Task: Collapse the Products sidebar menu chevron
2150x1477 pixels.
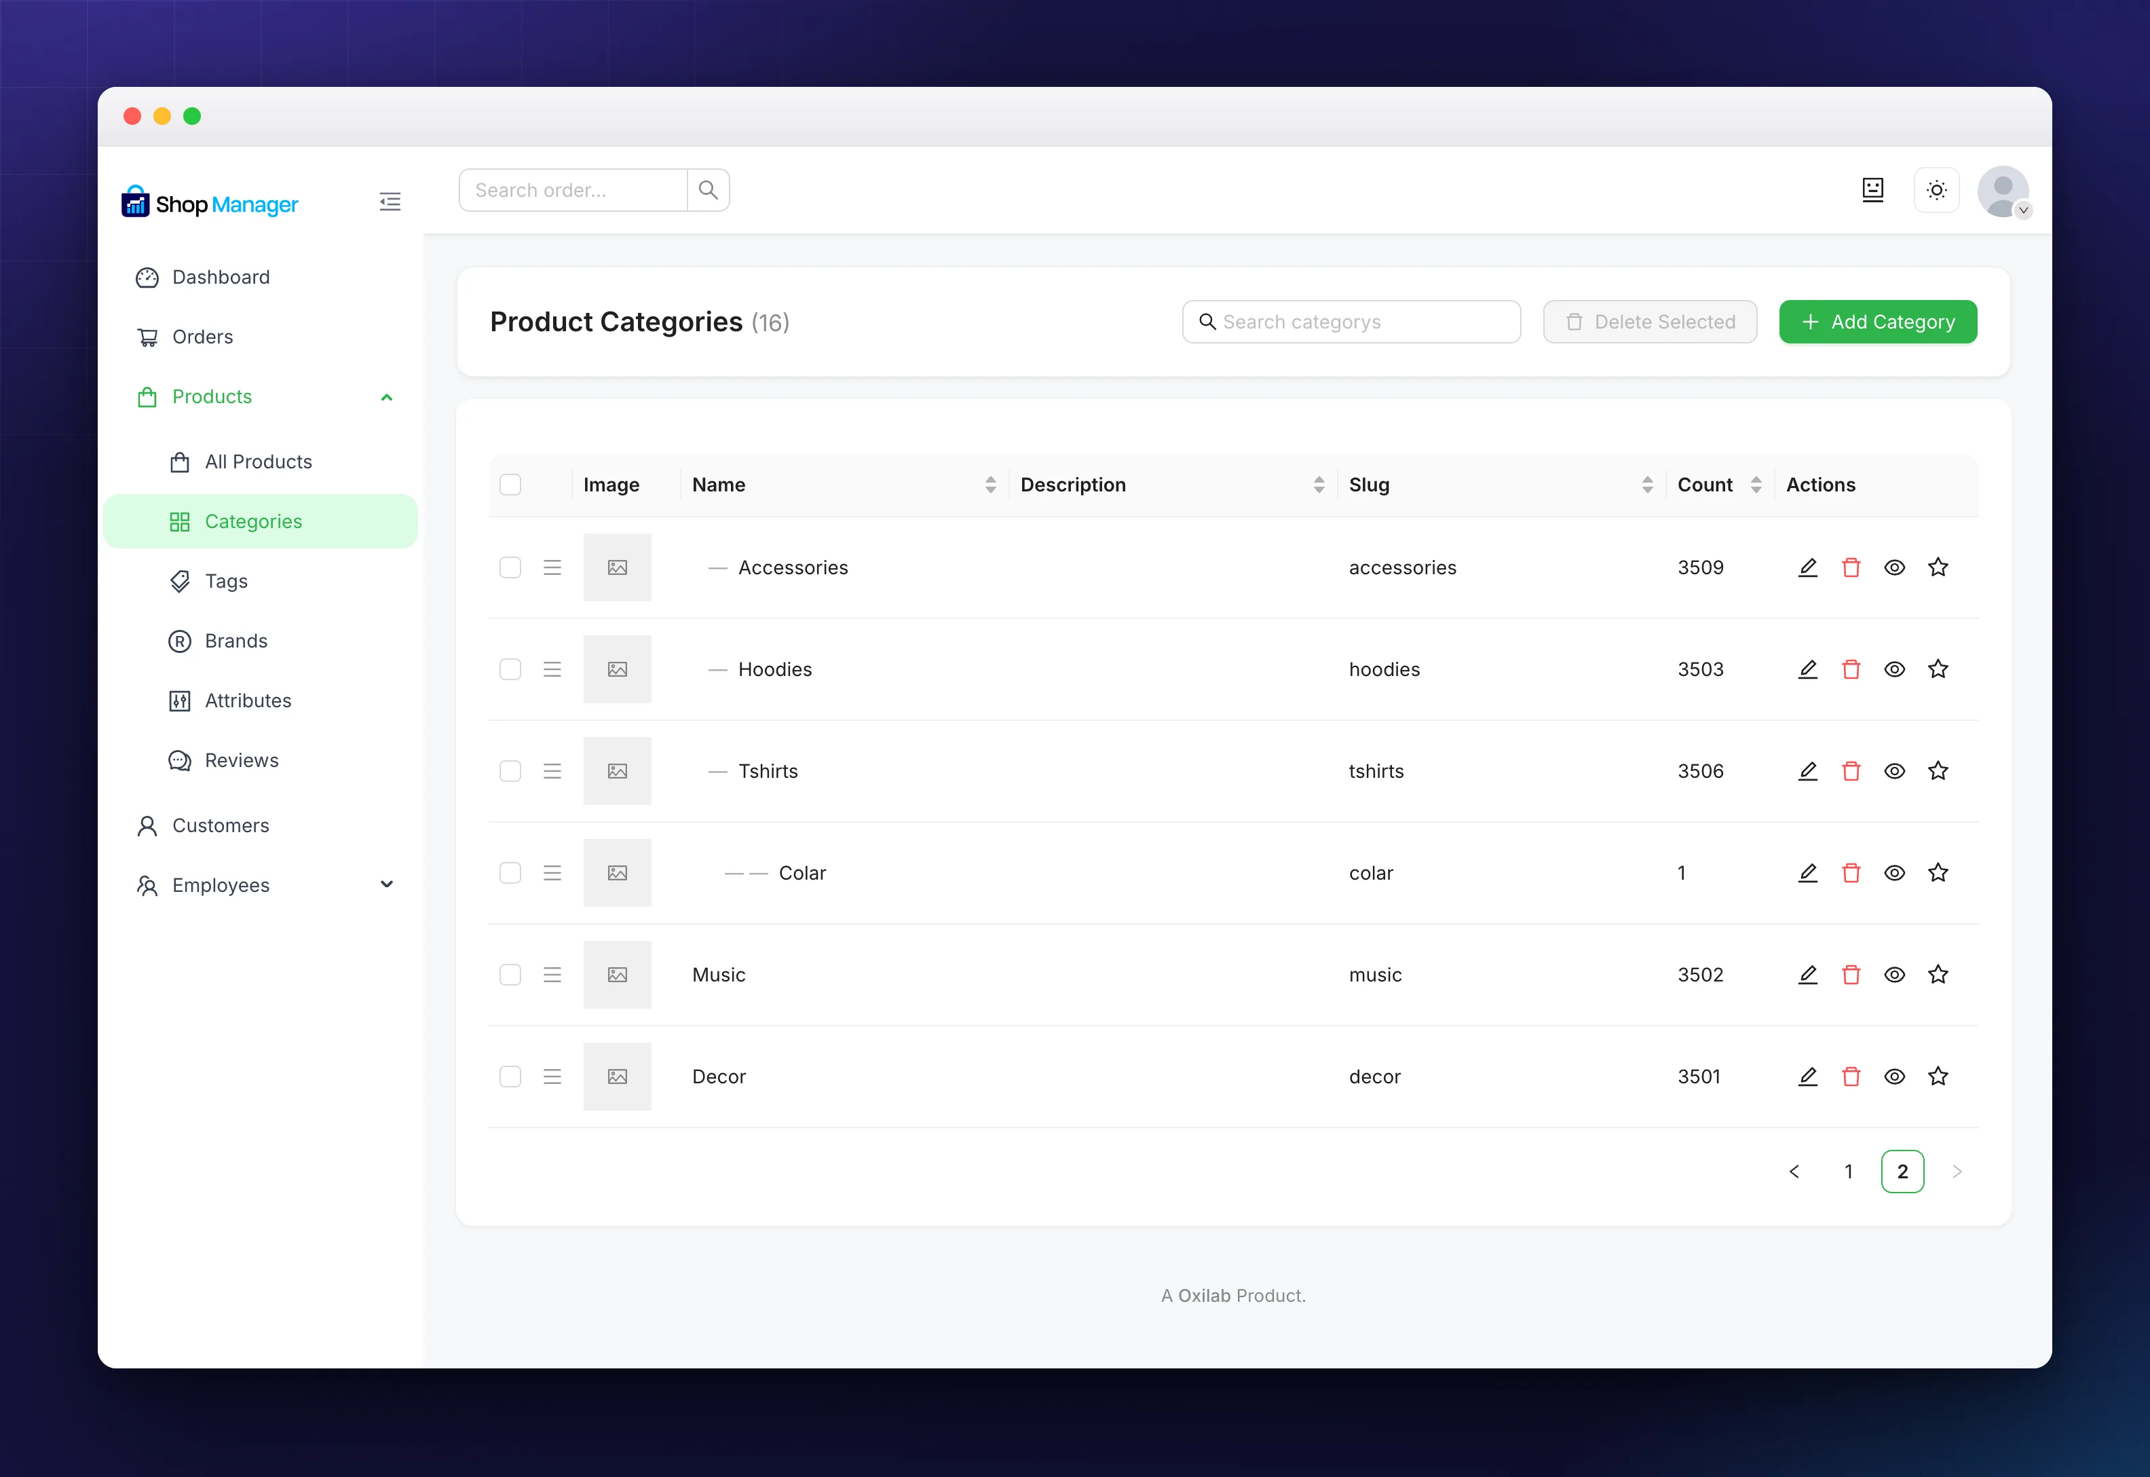Action: 387,397
